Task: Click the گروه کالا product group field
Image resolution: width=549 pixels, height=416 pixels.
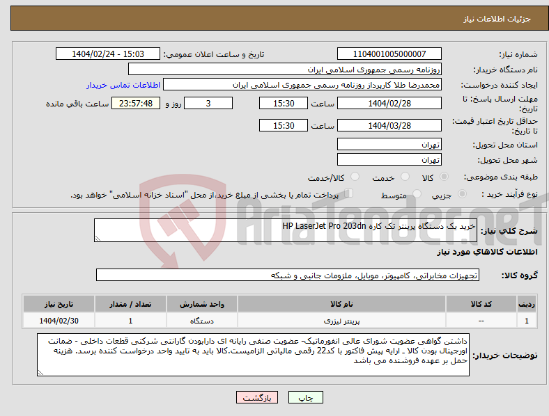Action: (288, 275)
